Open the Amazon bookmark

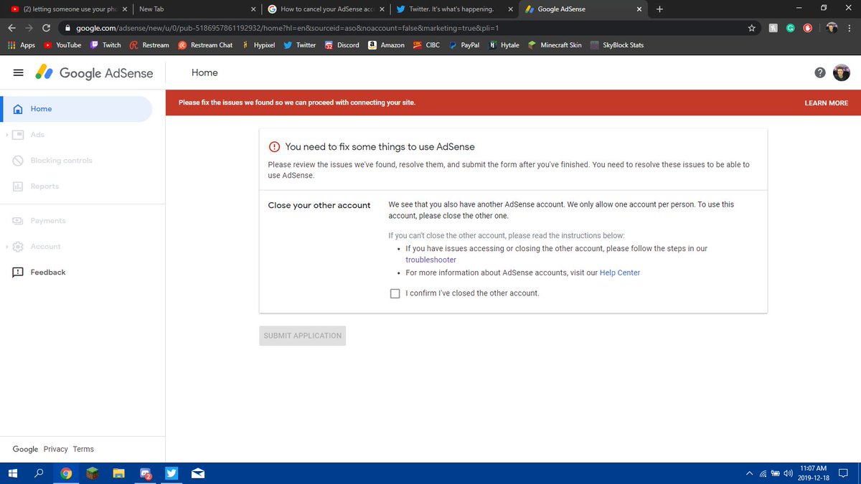coord(386,44)
